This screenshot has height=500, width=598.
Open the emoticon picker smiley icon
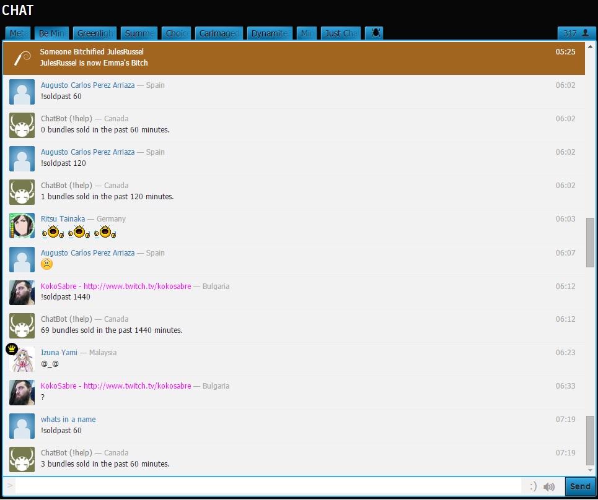tap(533, 486)
